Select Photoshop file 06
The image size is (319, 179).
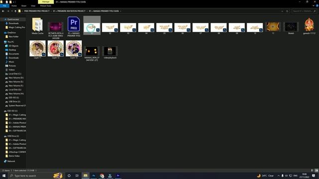coord(182,28)
